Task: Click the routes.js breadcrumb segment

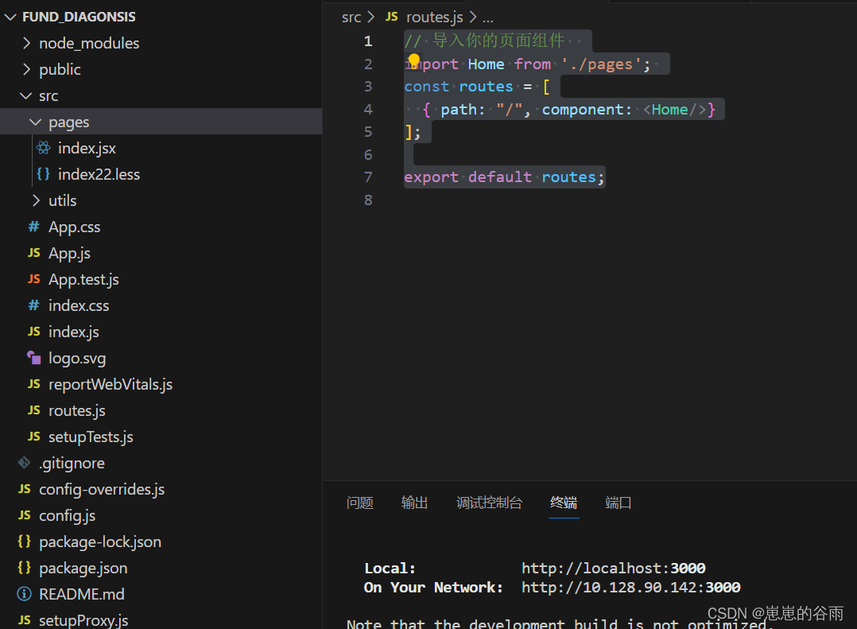Action: pos(435,17)
